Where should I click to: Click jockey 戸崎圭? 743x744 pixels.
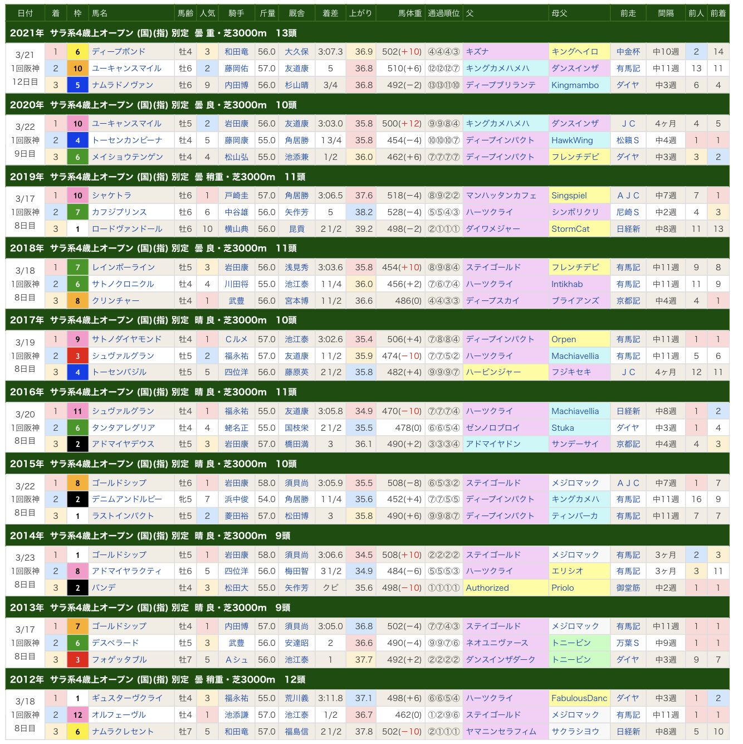click(x=237, y=196)
